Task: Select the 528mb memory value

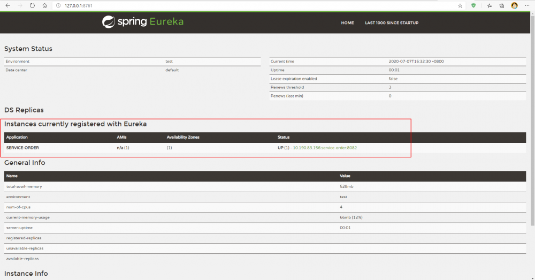Action: (x=346, y=186)
